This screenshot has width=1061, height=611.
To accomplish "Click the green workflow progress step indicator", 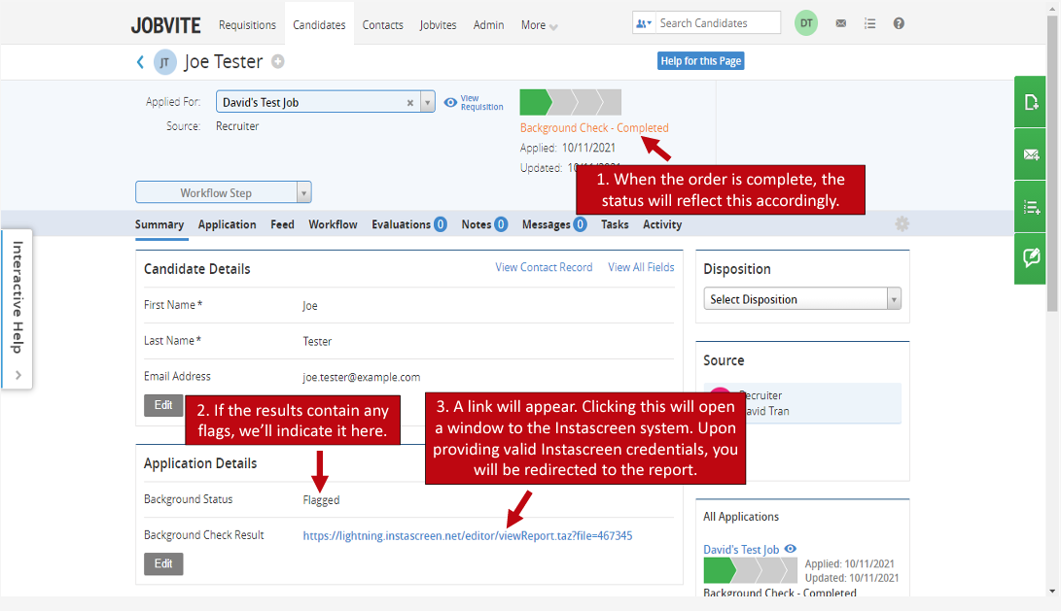I will (x=535, y=102).
